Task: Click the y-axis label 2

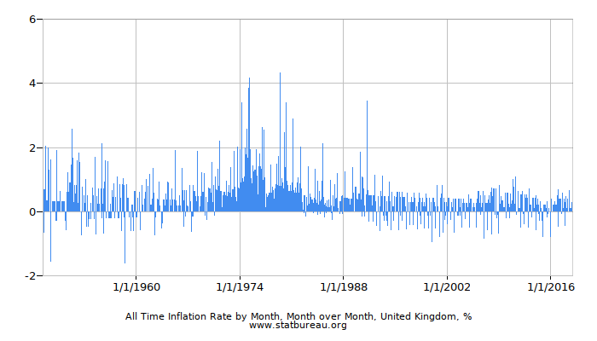Action: coord(32,147)
